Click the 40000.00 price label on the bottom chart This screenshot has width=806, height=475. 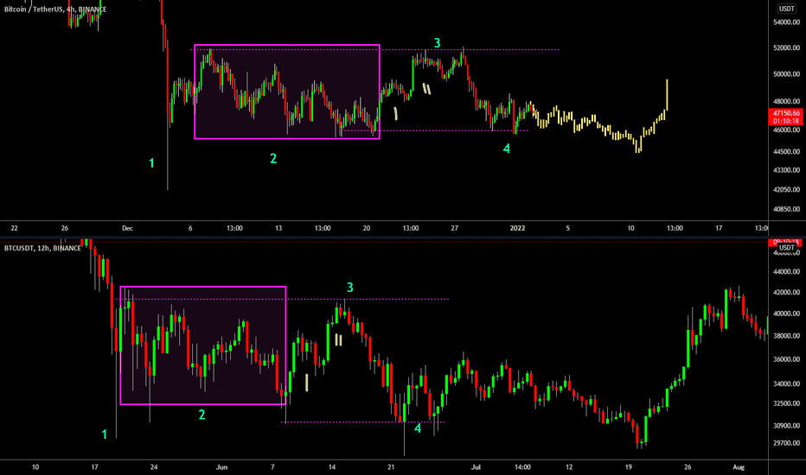(x=786, y=313)
